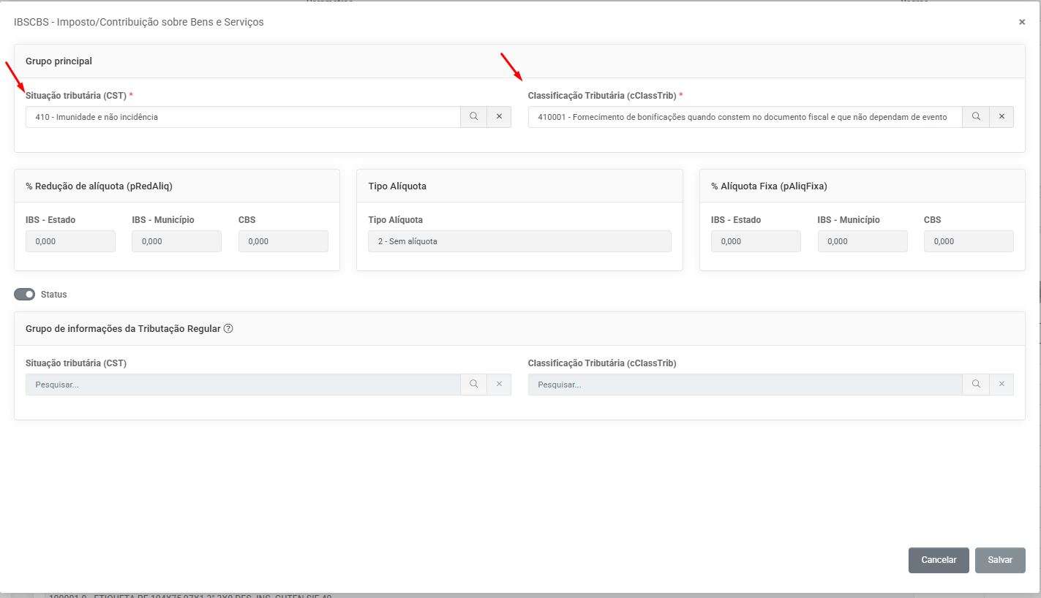Click IBS - Município field under % Alíquota Fixa
Image resolution: width=1041 pixels, height=598 pixels.
(x=863, y=241)
